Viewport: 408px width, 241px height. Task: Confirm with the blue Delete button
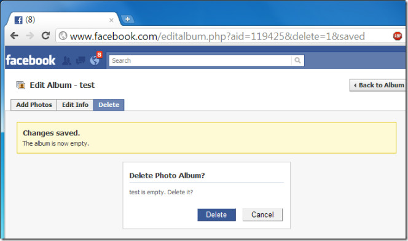coord(216,215)
